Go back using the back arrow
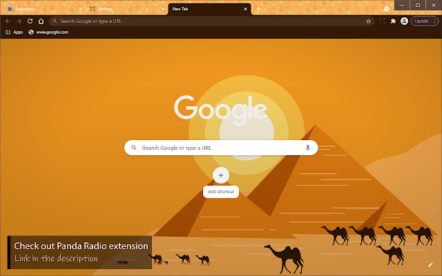Image resolution: width=442 pixels, height=276 pixels. [8, 21]
